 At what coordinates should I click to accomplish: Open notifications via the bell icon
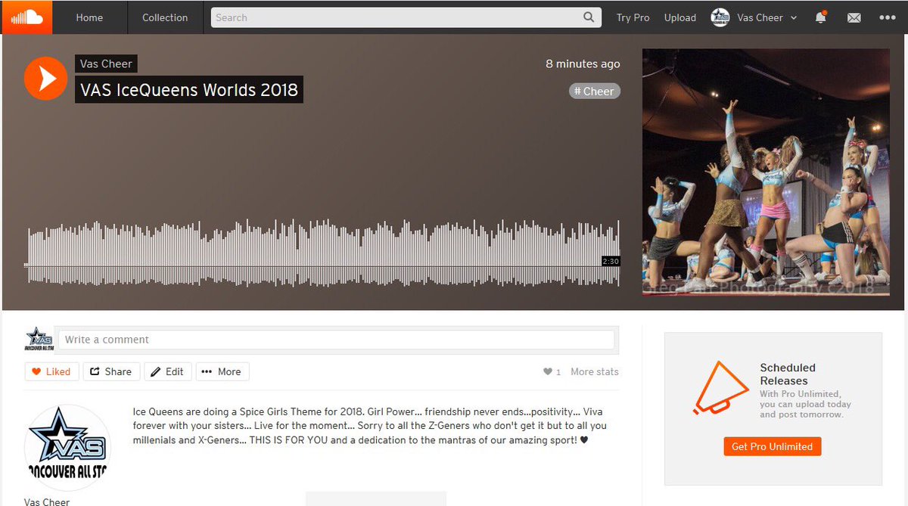[x=821, y=17]
